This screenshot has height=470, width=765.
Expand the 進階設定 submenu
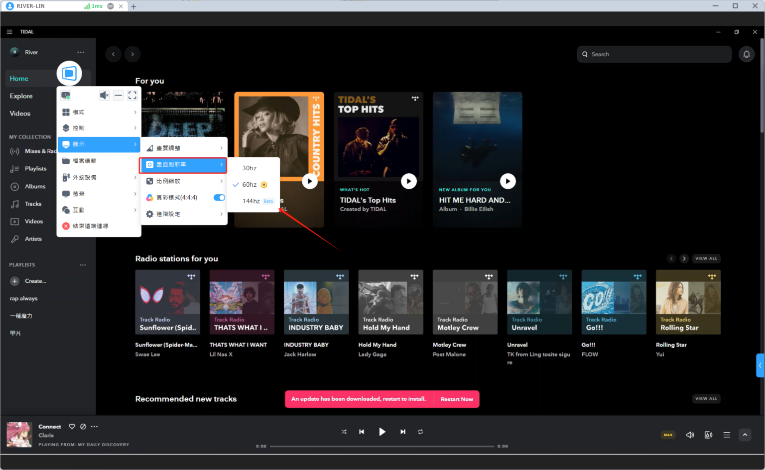184,214
